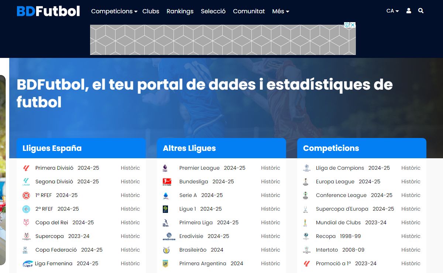The image size is (443, 273).
Task: Open Eredivisie 2024-25 link
Action: tap(204, 236)
